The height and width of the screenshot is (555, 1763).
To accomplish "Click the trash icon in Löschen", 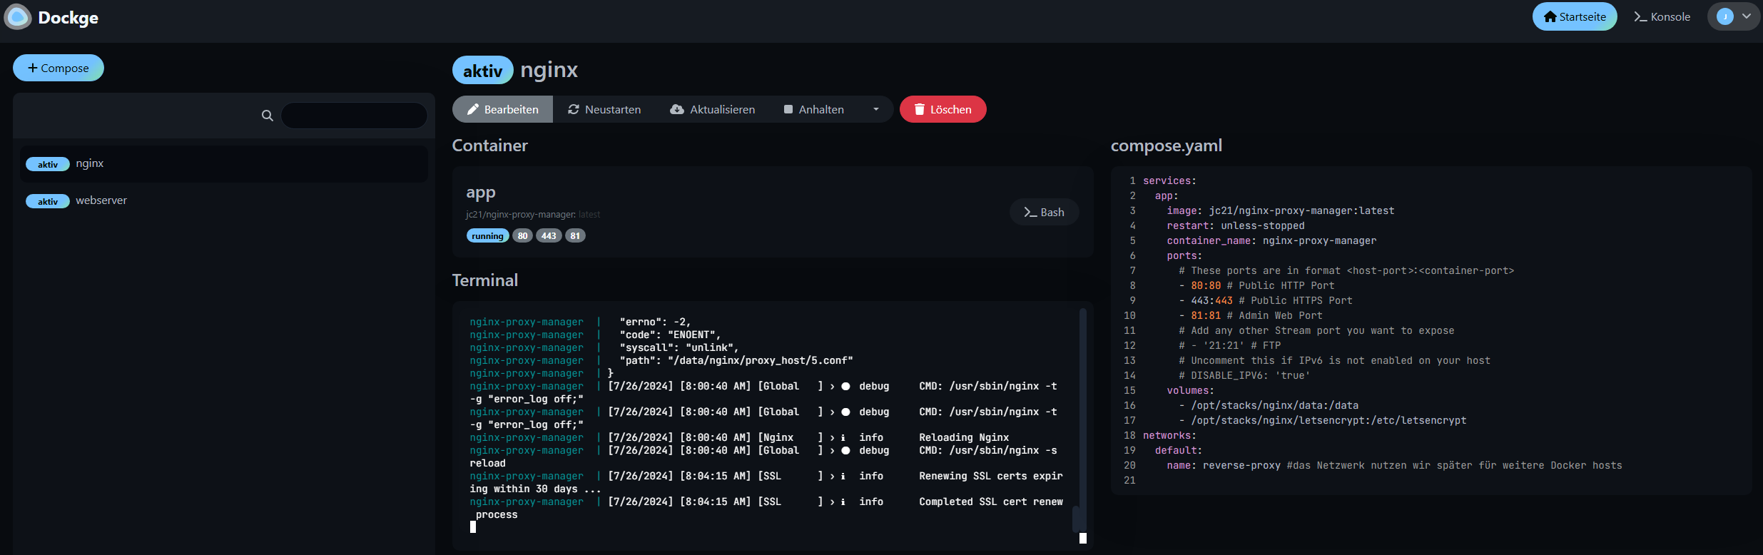I will (920, 109).
